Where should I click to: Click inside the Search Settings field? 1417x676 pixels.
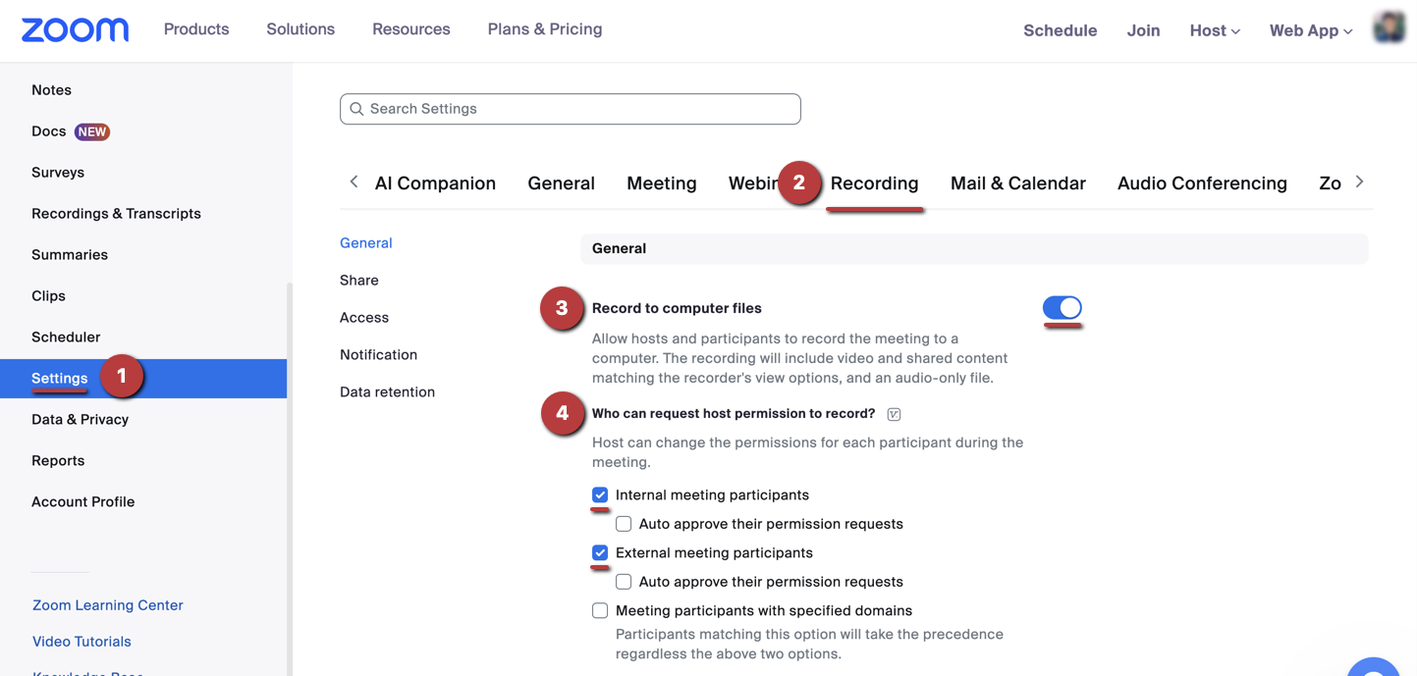pos(570,108)
